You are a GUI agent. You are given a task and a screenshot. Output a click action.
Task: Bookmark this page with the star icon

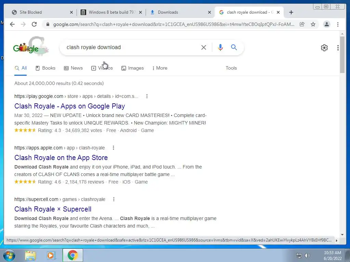313,24
